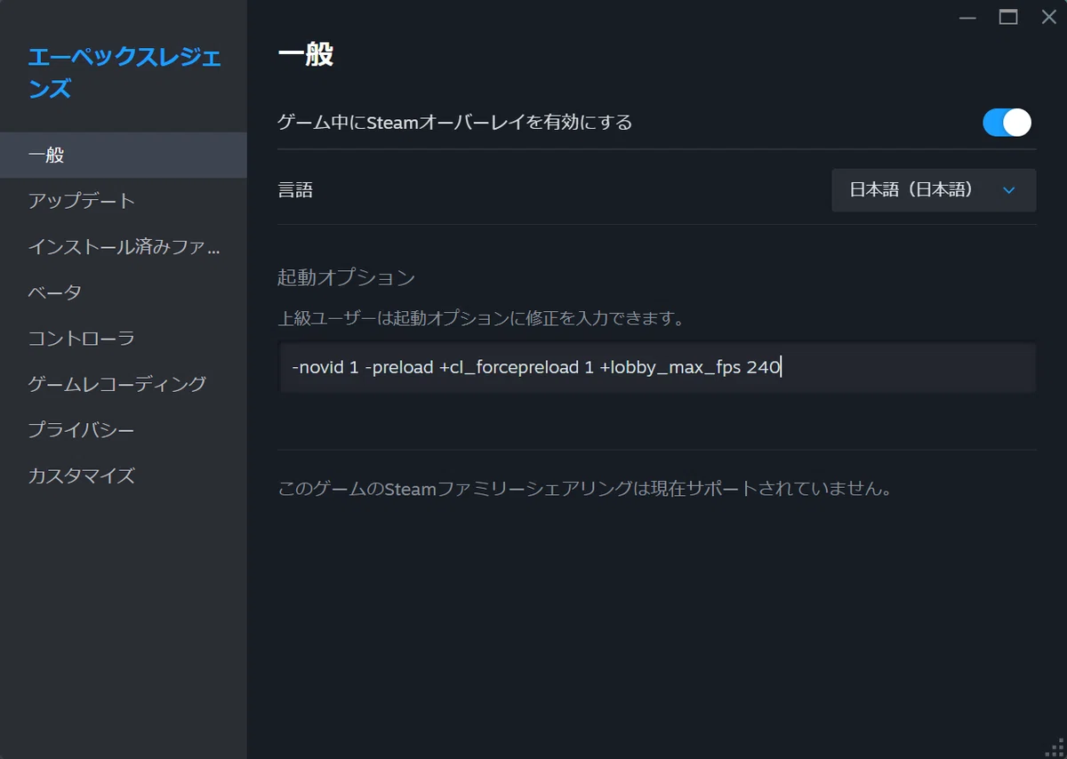This screenshot has height=759, width=1067.
Task: Open アップデート settings section
Action: click(x=124, y=201)
